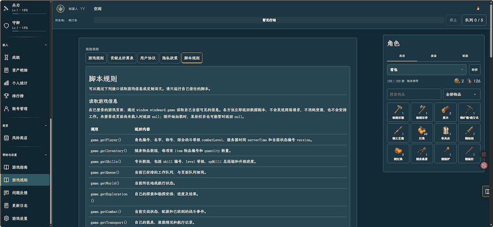This screenshot has width=493, height=227.
Task: Focus the 搜索物品 search field
Action: click(x=414, y=94)
